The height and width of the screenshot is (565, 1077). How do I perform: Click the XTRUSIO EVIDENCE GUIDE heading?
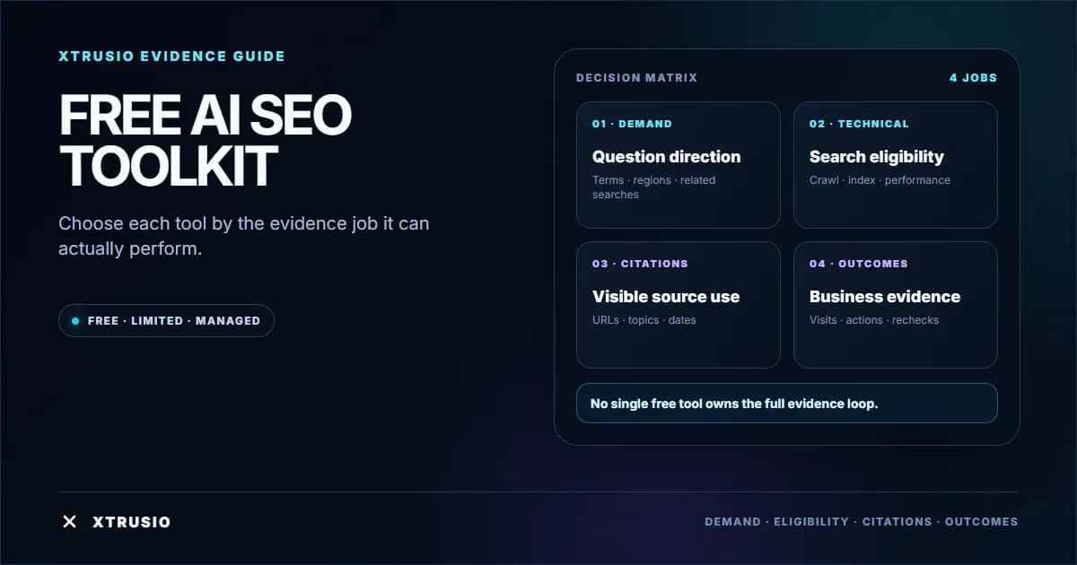point(171,56)
